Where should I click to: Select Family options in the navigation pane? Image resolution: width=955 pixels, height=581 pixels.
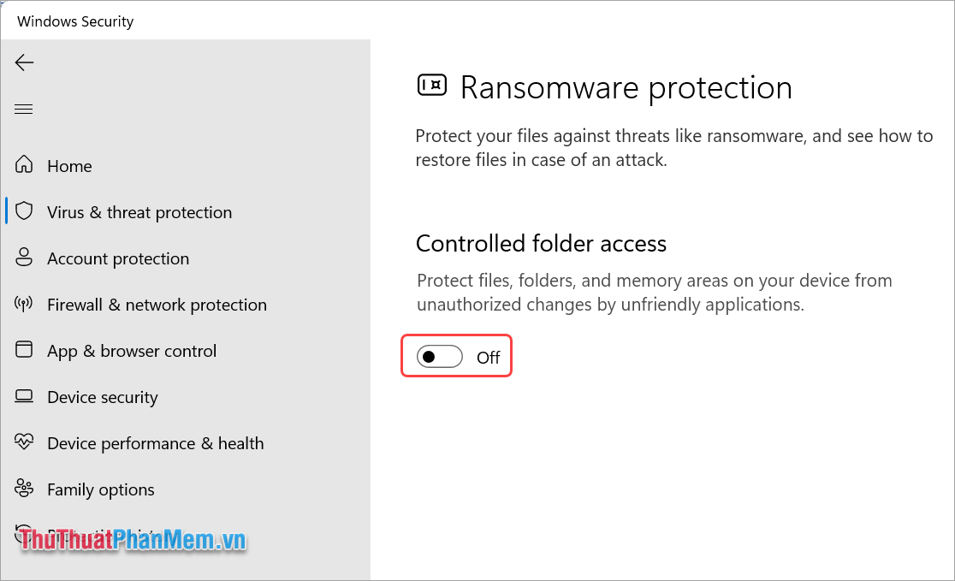pos(100,489)
